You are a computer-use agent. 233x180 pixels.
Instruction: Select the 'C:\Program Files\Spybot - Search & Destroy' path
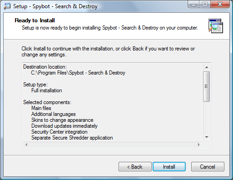tap(78, 73)
